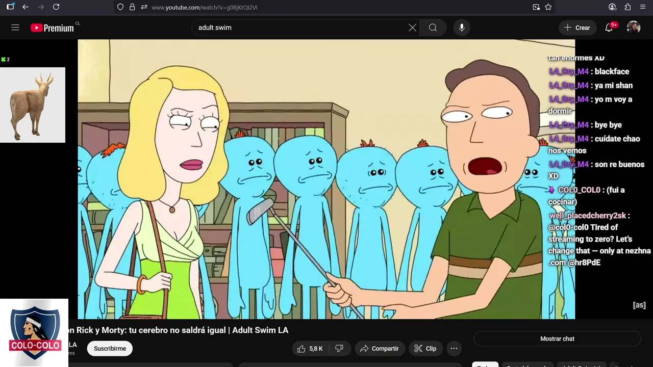Click the well_placedcherry2sk chat username
The height and width of the screenshot is (367, 653).
pos(588,216)
